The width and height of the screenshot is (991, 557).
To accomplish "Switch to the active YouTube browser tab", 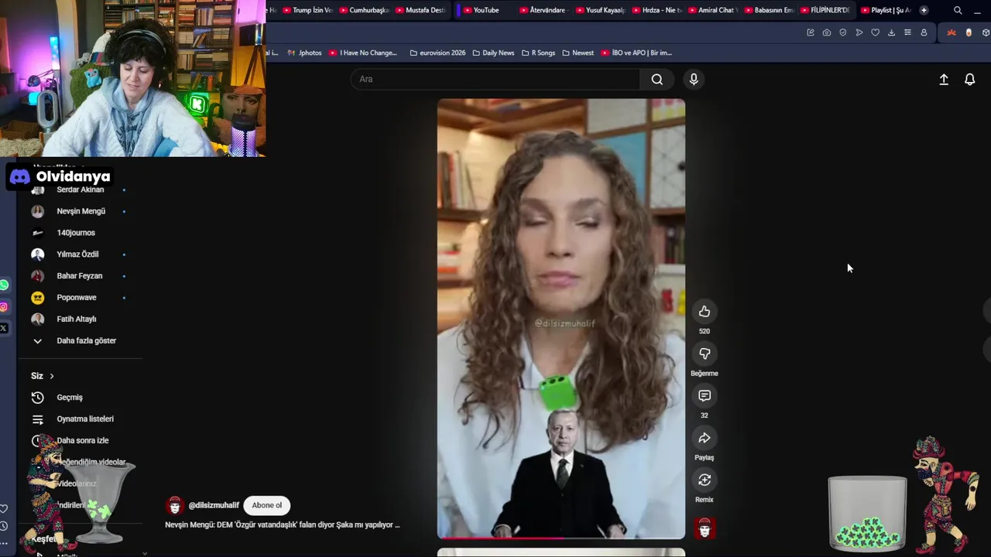I will pyautogui.click(x=485, y=10).
